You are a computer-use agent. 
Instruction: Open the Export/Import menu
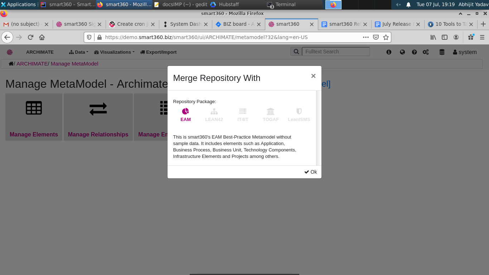point(158,52)
